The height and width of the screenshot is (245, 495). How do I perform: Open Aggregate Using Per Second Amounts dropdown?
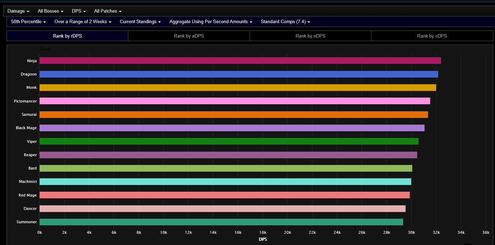click(x=211, y=22)
